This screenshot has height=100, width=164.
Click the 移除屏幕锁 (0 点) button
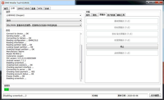pyautogui.click(x=122, y=27)
